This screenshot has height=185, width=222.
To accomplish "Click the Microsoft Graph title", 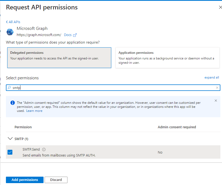I will click(32, 29).
